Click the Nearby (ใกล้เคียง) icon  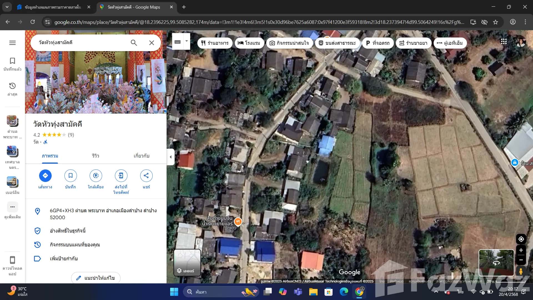coord(96,176)
